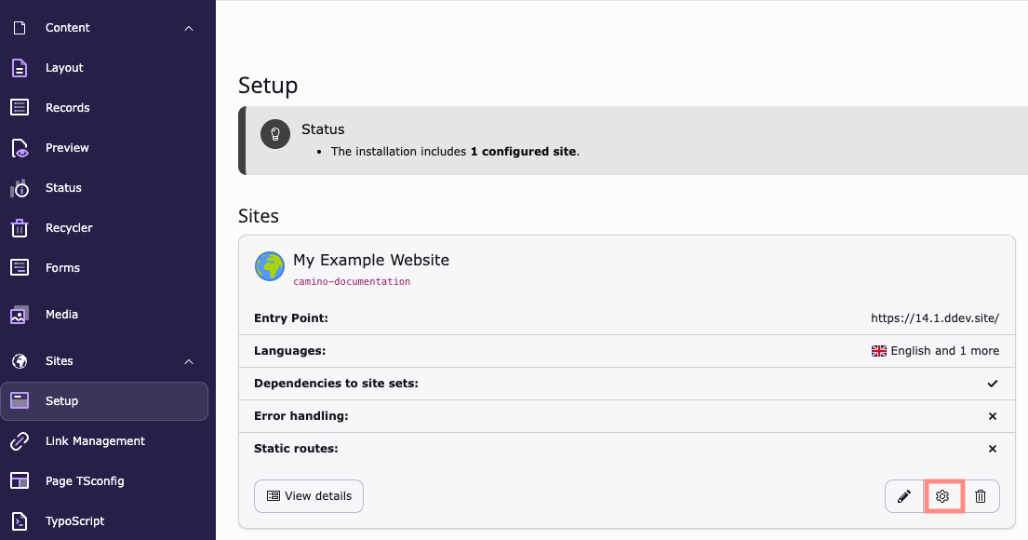Click the Link Management chain icon

(19, 440)
